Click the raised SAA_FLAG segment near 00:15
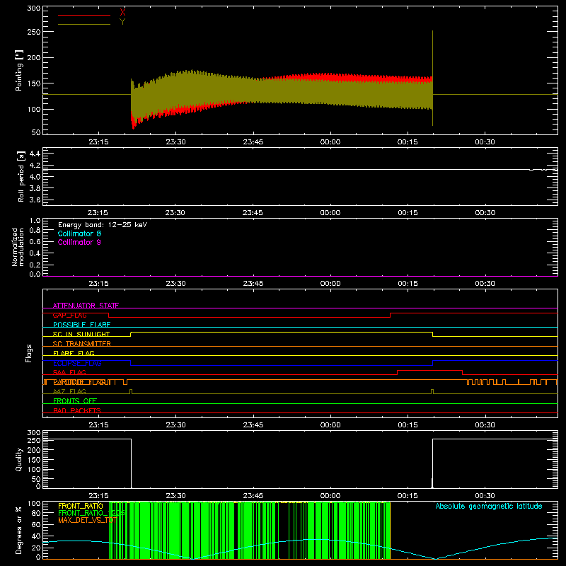566x566 pixels. pos(429,370)
